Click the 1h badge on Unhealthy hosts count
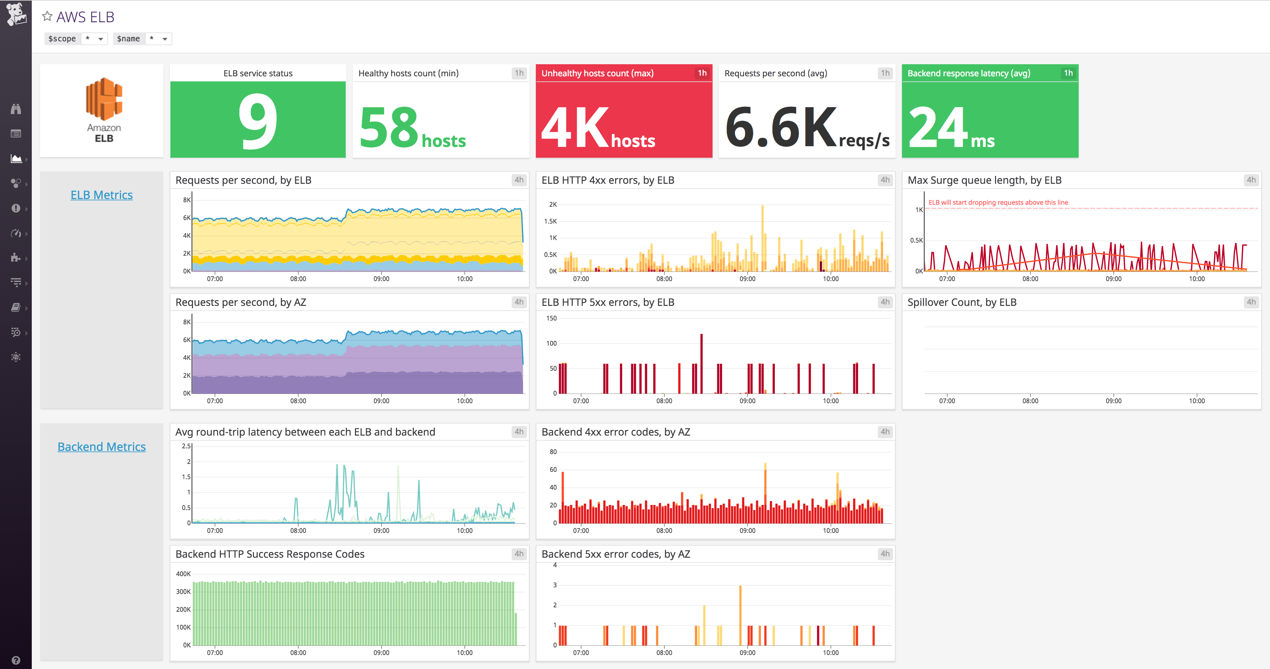Image resolution: width=1270 pixels, height=669 pixels. (x=702, y=72)
